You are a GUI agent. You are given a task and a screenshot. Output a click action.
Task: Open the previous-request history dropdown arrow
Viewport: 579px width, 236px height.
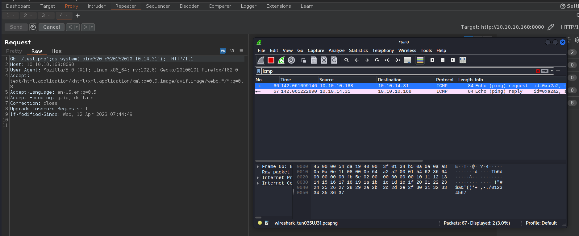tap(77, 27)
